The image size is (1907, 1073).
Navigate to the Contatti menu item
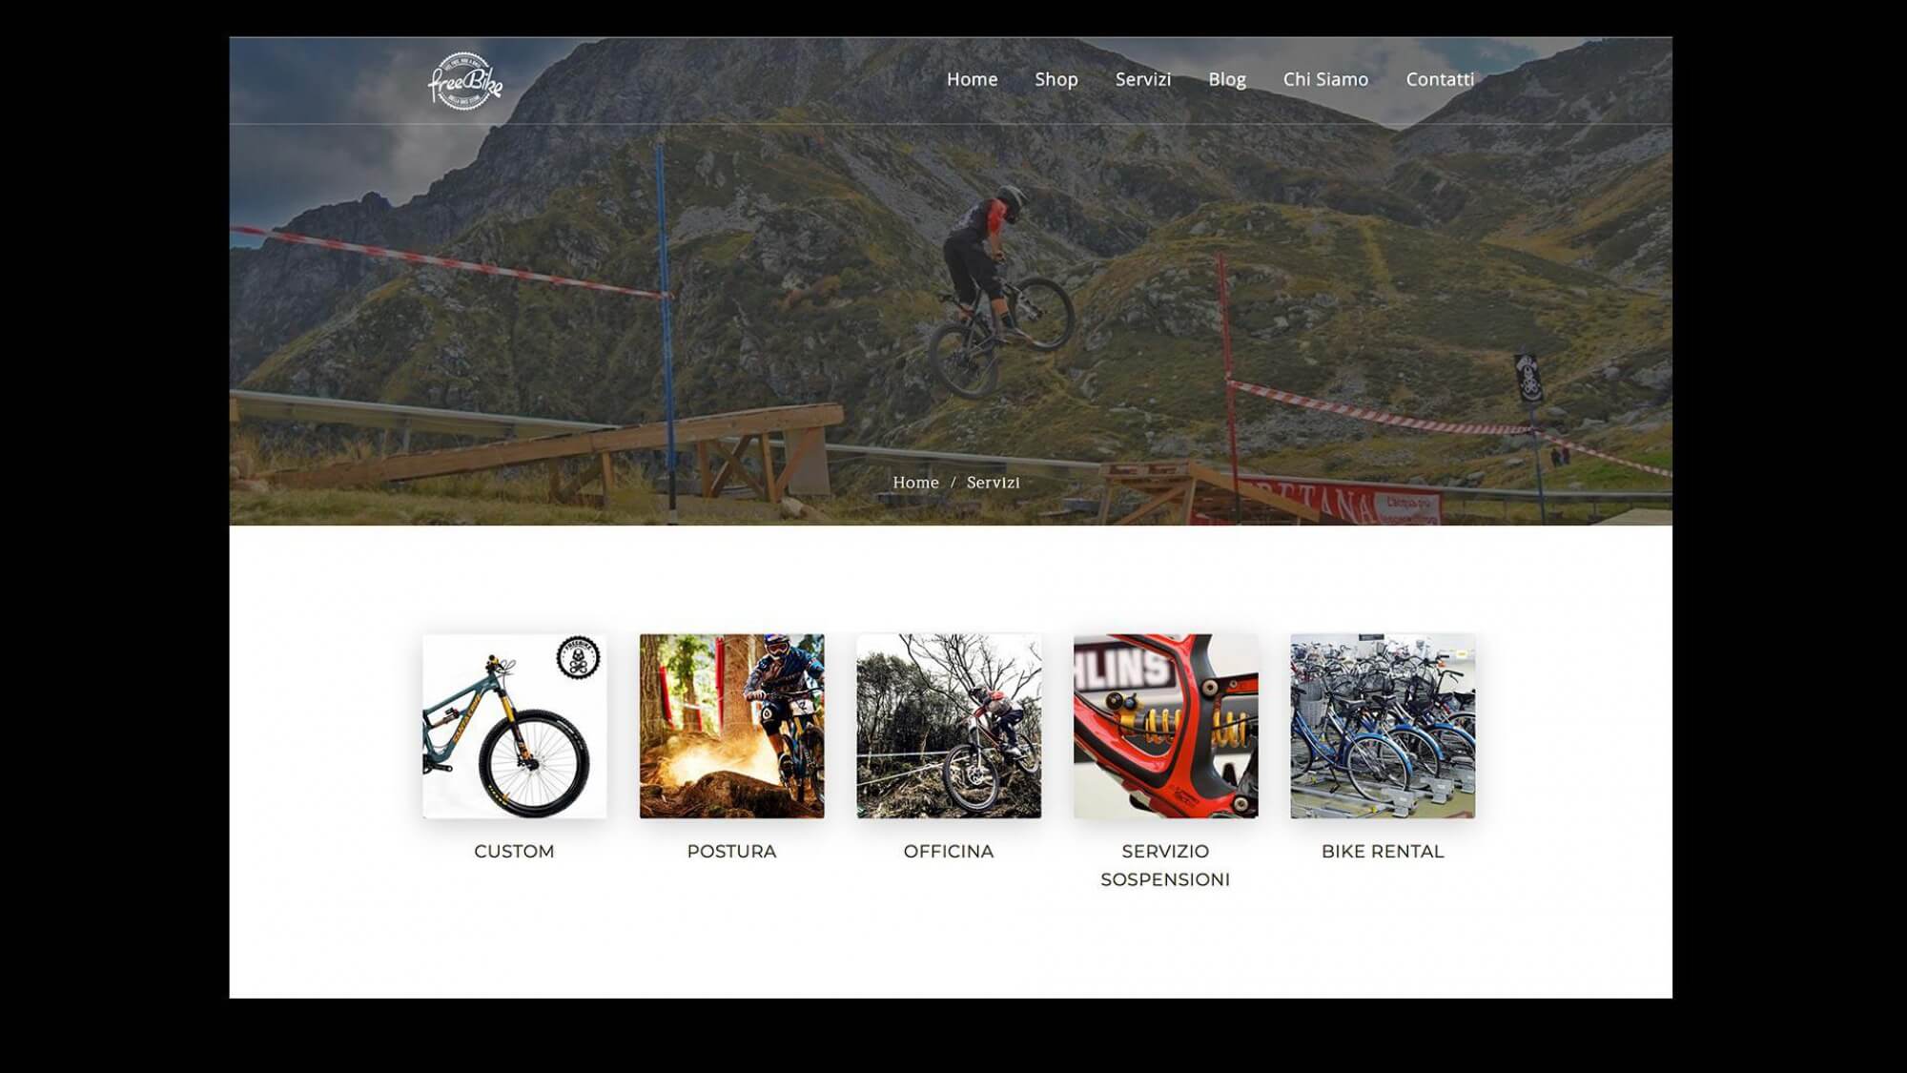(1440, 79)
